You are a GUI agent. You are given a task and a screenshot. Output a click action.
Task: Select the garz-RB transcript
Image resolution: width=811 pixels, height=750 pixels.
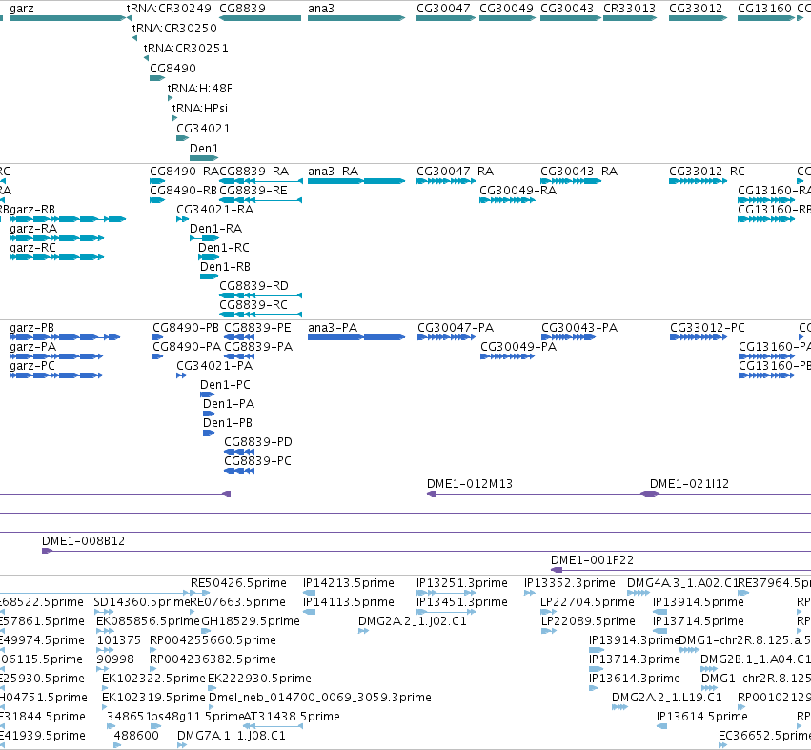[x=68, y=219]
